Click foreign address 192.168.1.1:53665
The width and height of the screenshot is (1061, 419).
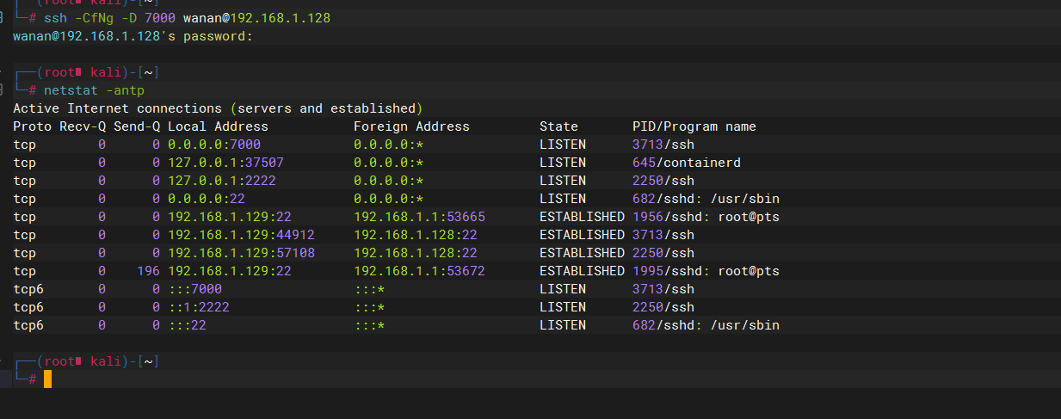(419, 217)
